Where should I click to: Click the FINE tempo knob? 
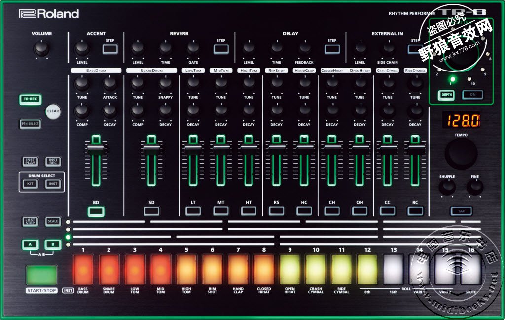(x=475, y=187)
